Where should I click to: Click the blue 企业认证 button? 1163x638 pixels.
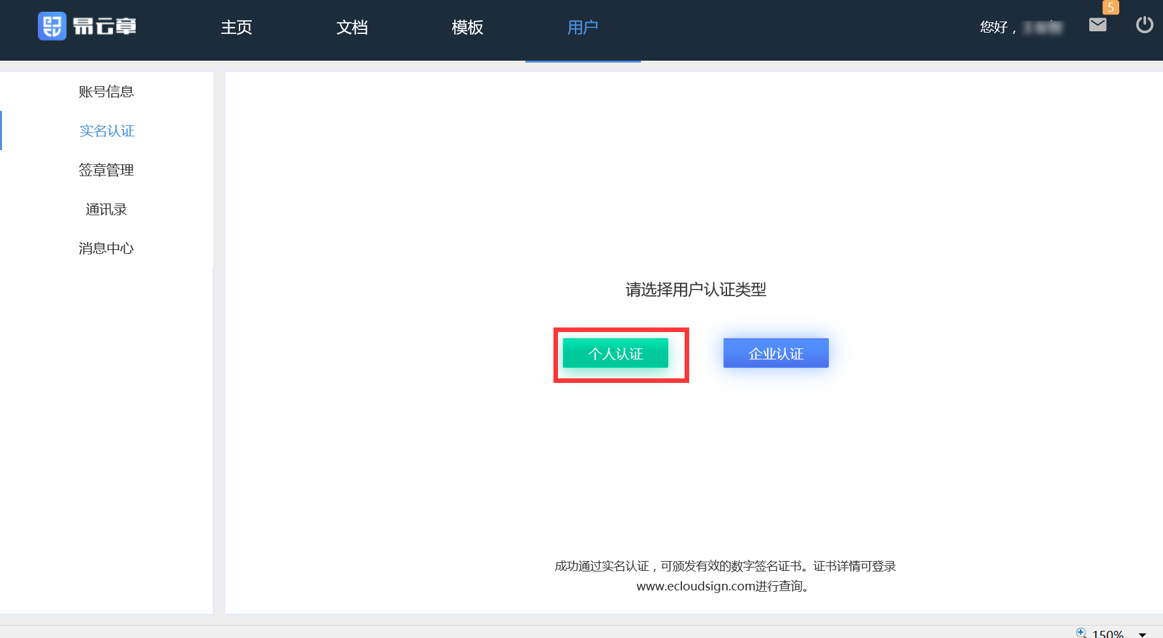776,354
